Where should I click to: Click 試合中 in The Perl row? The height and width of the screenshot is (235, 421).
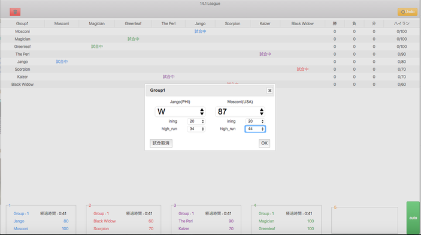click(x=265, y=54)
